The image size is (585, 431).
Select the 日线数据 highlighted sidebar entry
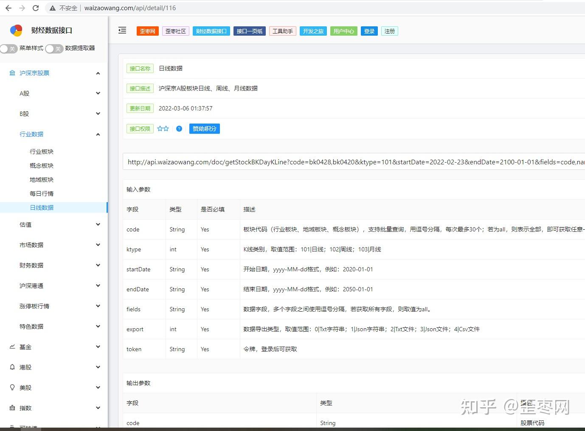coord(41,207)
